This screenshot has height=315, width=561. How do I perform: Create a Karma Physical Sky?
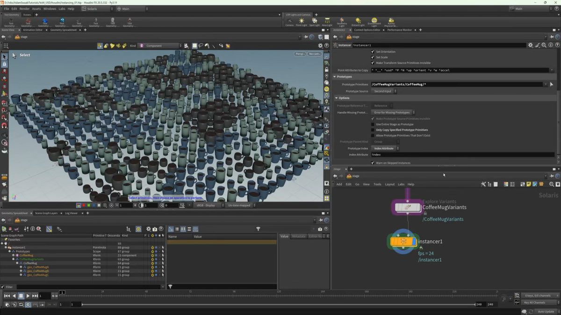click(391, 21)
